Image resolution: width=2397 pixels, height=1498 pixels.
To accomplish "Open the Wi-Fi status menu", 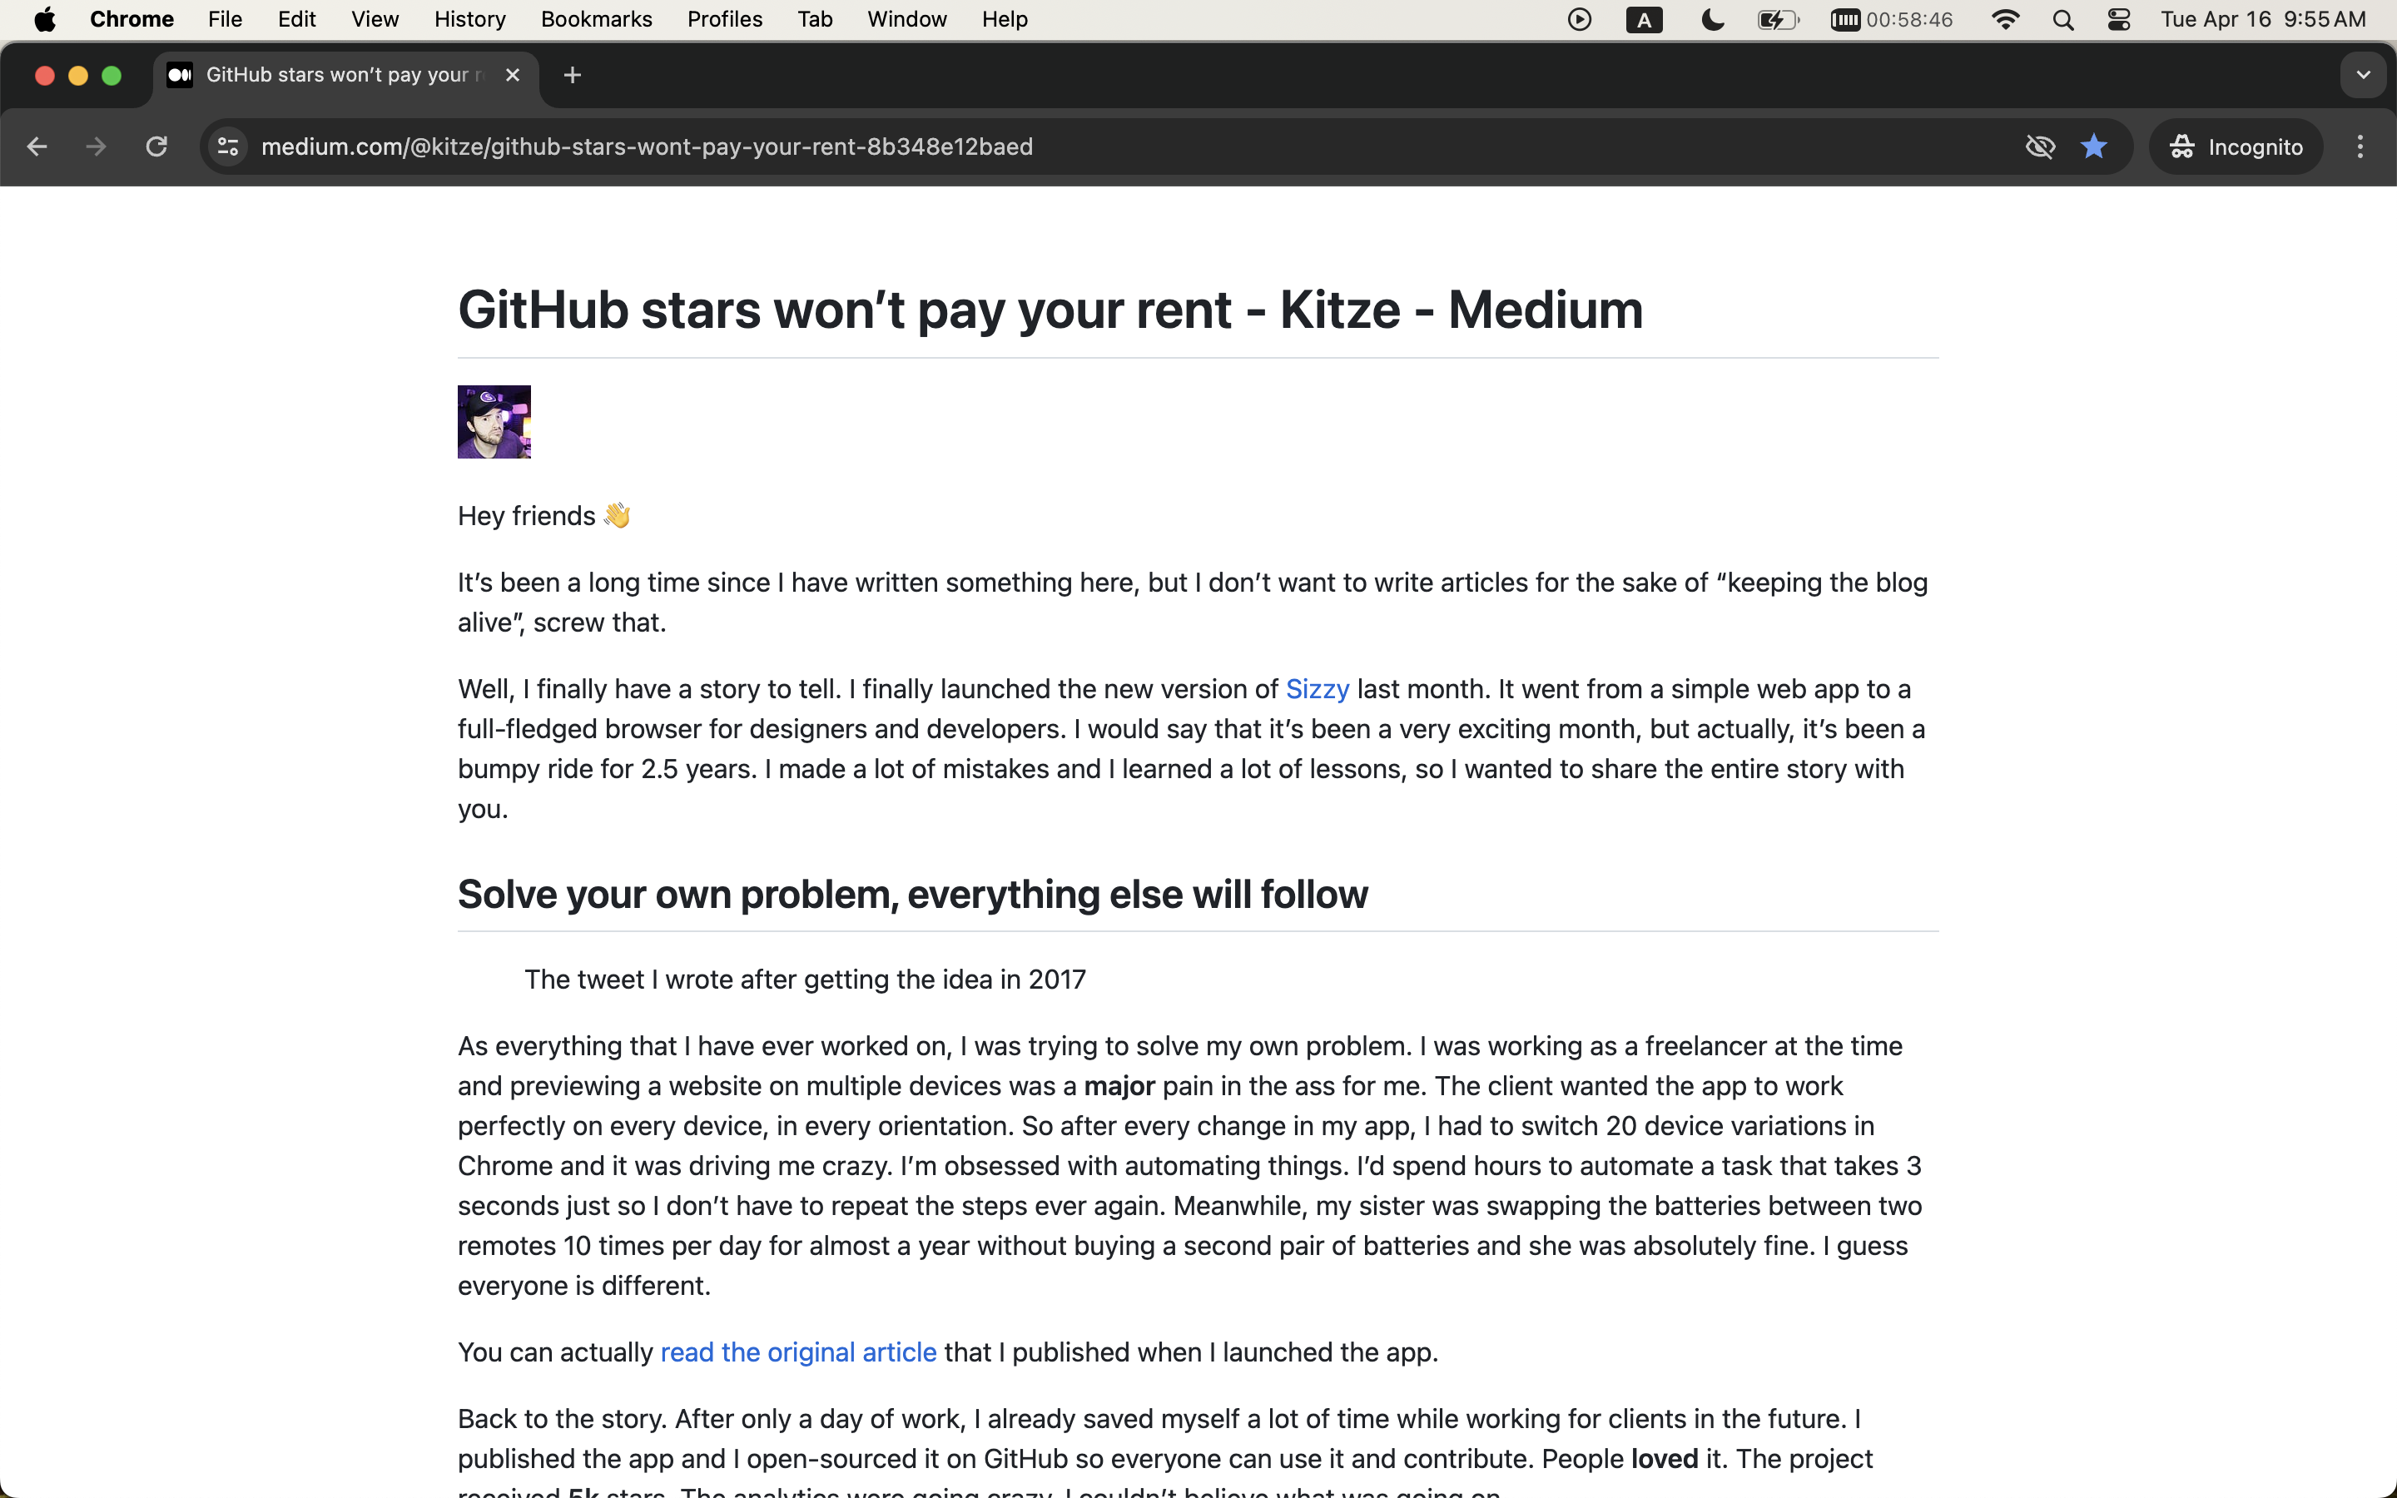I will coord(2006,20).
